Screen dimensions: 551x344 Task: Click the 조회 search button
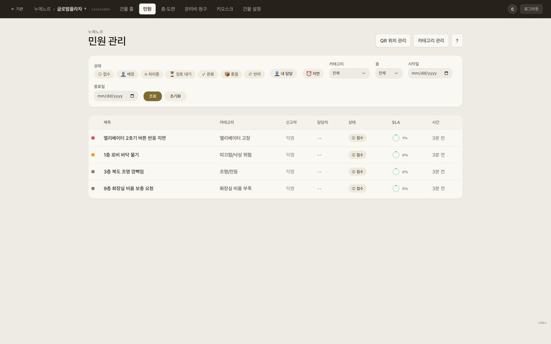(153, 96)
